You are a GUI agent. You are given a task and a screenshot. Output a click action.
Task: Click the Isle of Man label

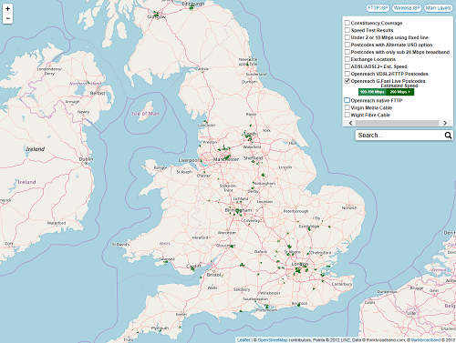click(145, 114)
